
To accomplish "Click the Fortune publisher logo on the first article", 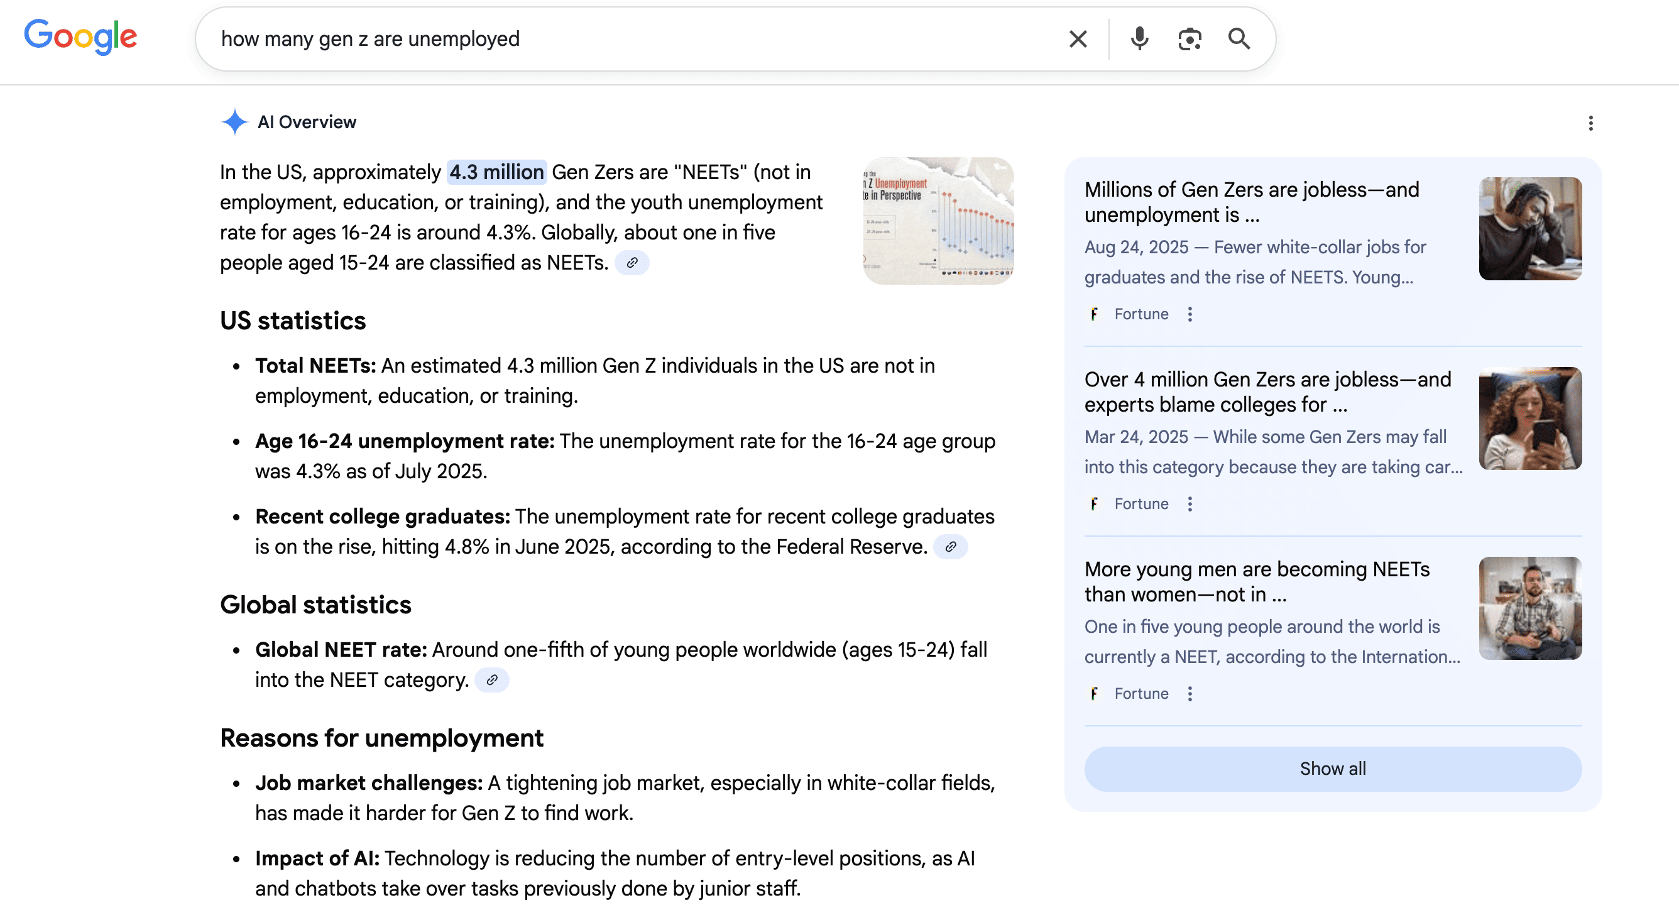I will coord(1095,314).
